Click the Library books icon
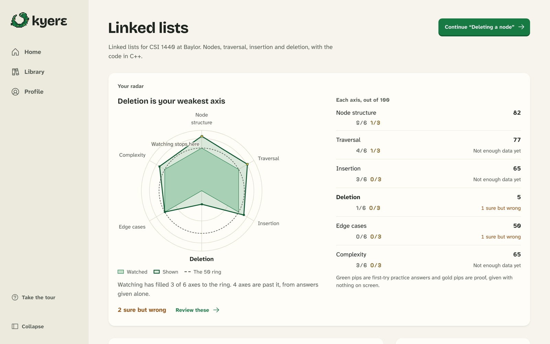This screenshot has width=550, height=344. coord(15,72)
